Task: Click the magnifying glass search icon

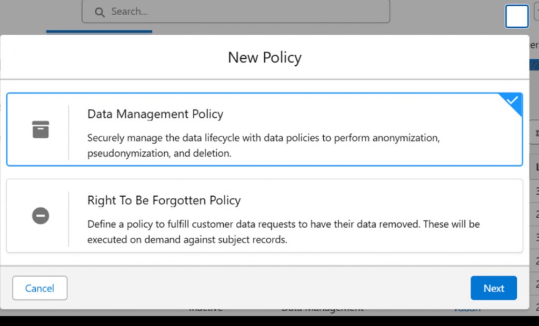Action: 99,12
